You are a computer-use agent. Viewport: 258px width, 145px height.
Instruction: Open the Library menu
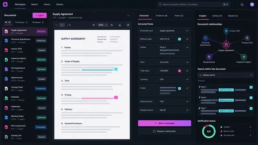[47, 5]
